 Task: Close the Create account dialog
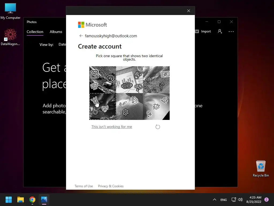click(x=189, y=11)
